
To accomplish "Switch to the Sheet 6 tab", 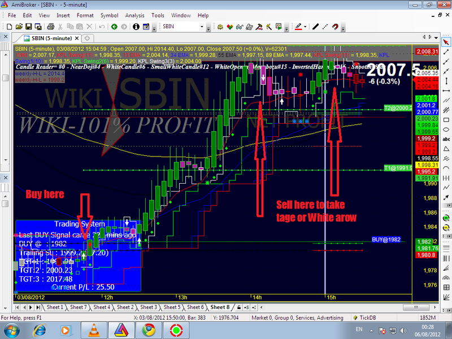I will [x=195, y=307].
